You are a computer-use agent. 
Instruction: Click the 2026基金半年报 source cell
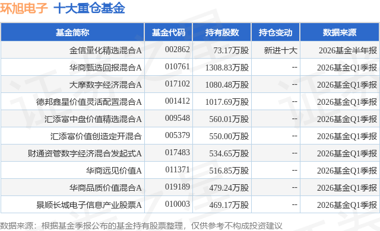[x=348, y=50]
